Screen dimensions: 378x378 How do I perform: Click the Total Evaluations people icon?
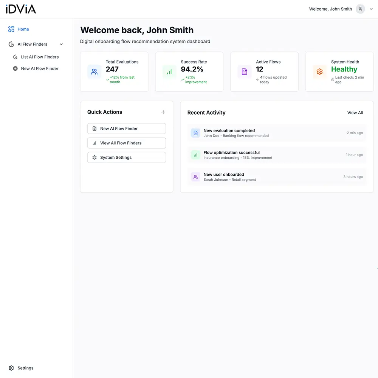pos(94,71)
